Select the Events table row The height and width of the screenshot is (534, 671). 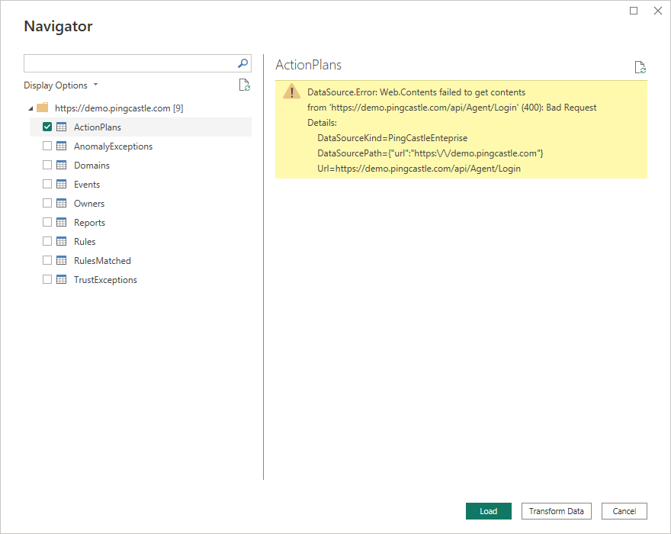click(140, 184)
